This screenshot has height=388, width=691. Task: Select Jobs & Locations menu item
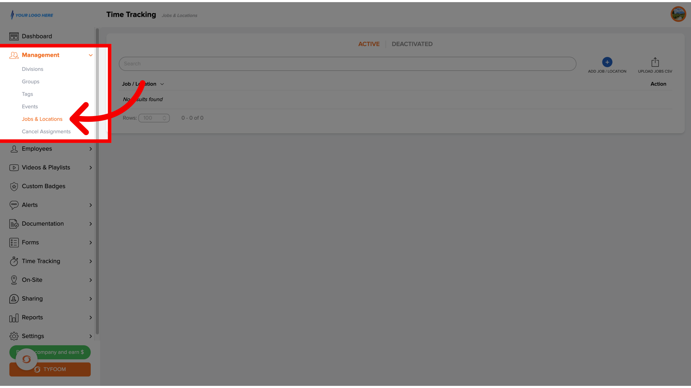[42, 119]
